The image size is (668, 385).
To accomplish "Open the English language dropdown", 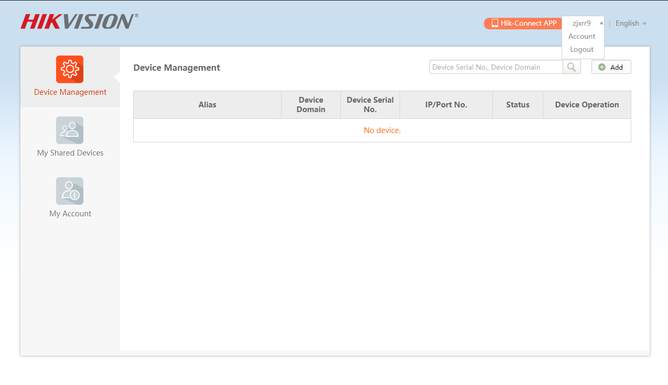I will (x=631, y=23).
